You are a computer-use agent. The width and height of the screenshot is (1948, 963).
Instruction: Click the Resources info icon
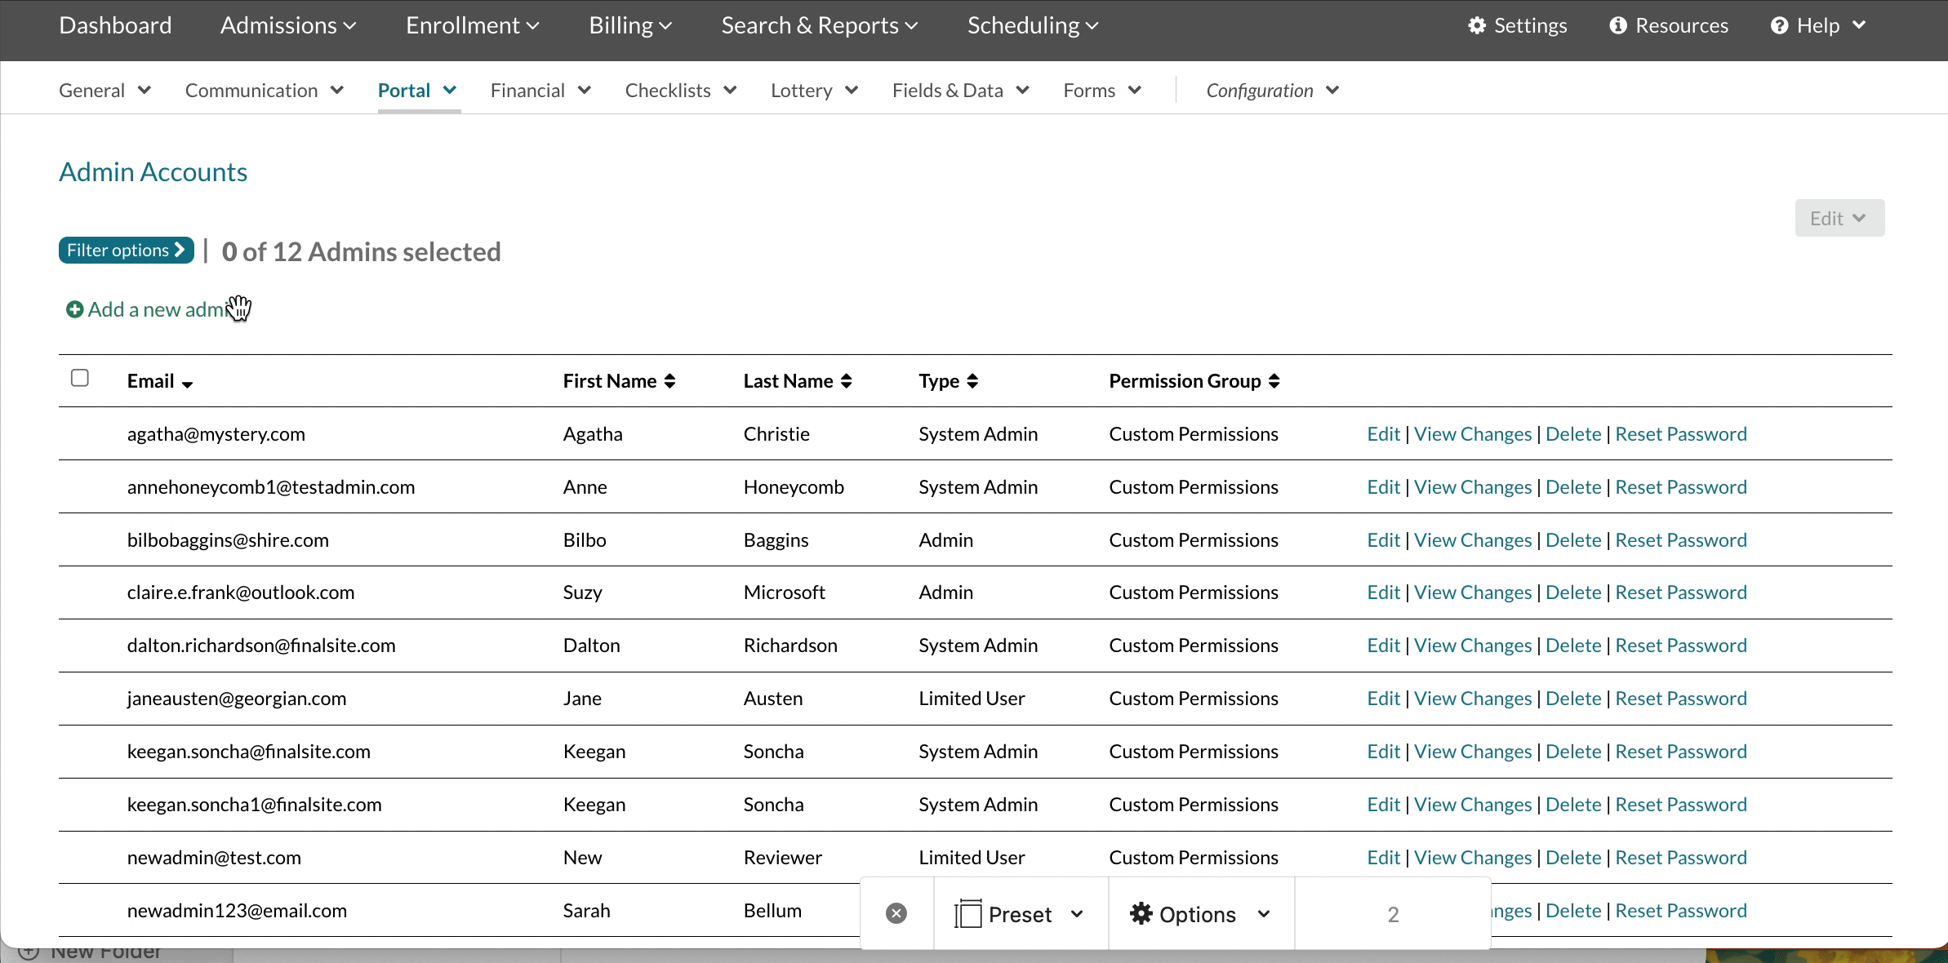coord(1617,25)
